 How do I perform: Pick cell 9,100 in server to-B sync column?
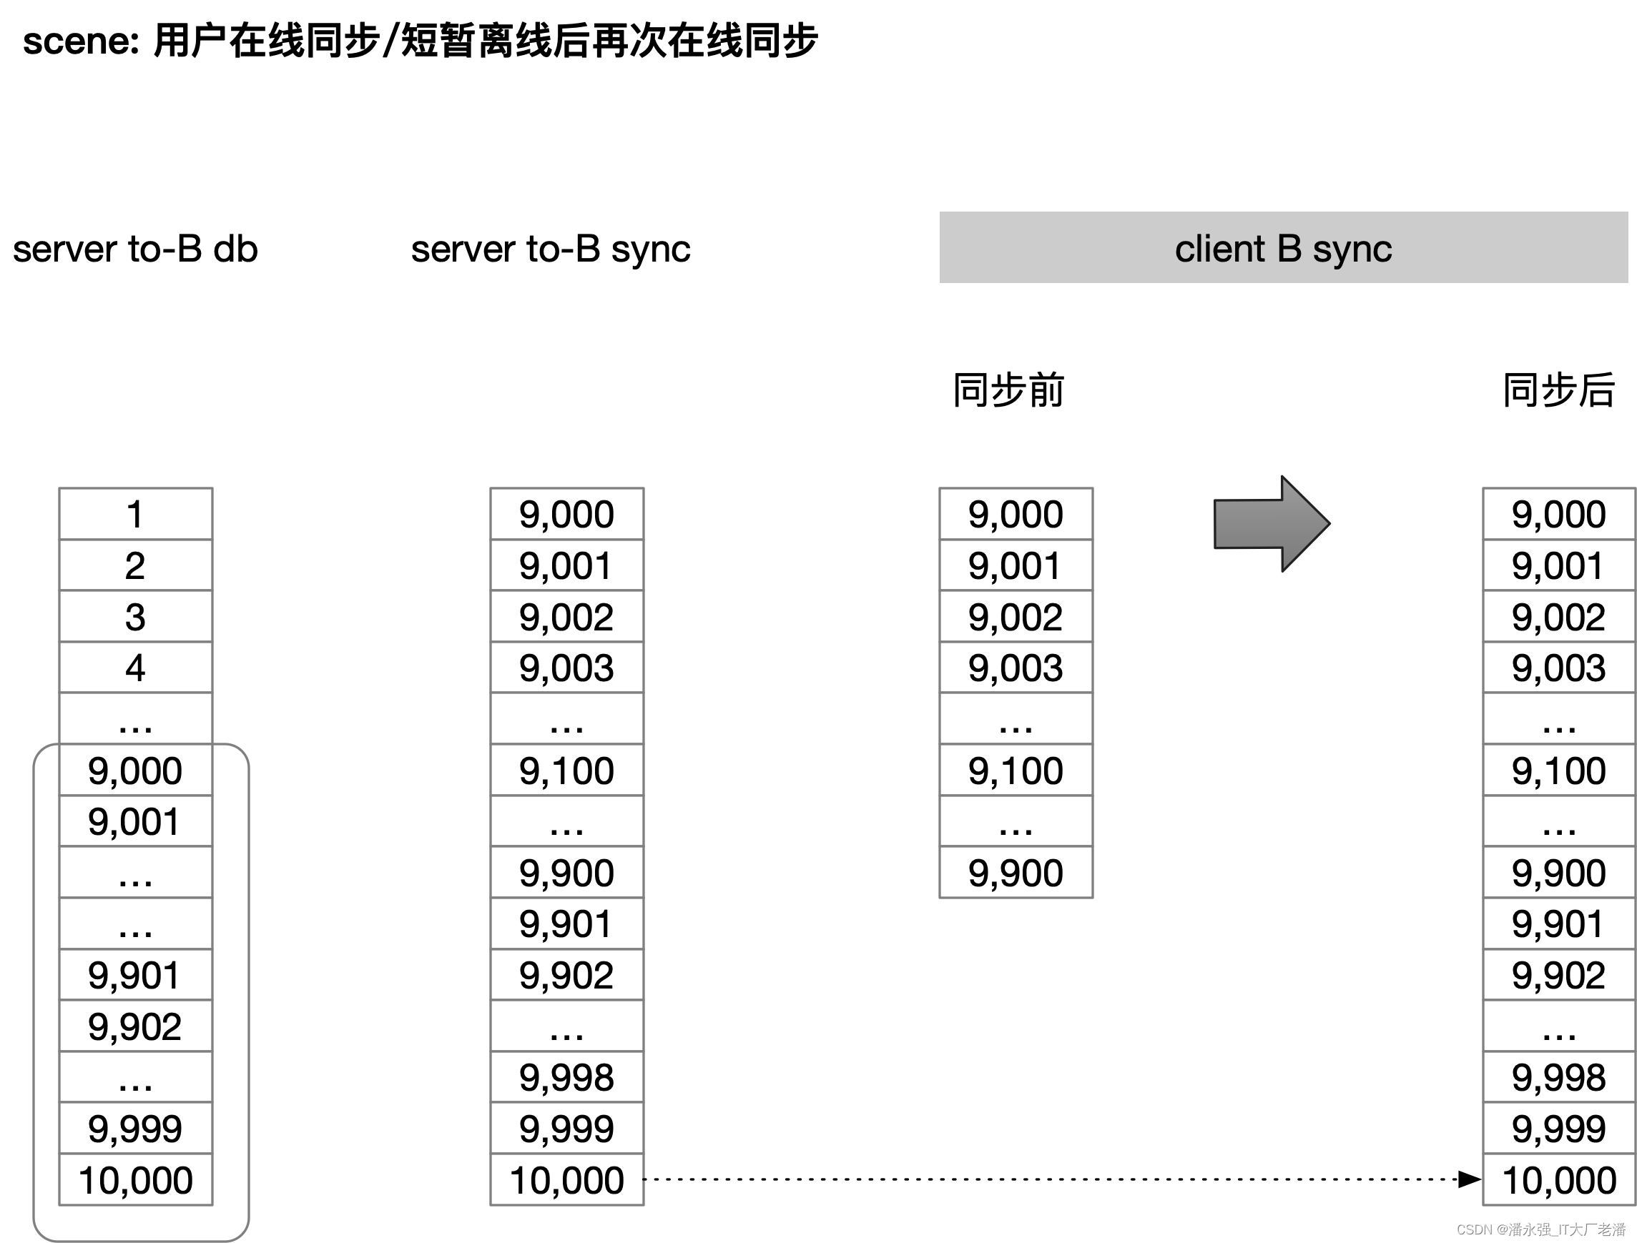point(567,771)
